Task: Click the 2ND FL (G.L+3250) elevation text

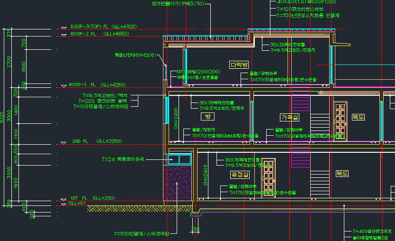Action: coord(97,141)
